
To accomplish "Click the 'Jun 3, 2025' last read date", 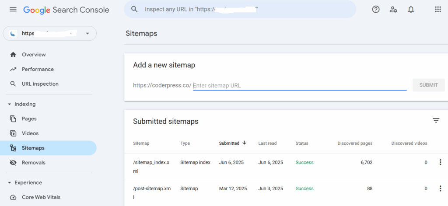I will pyautogui.click(x=270, y=189).
